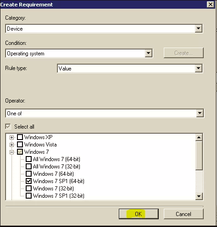Check Windows 7 (32-bit) box
Screen dimensions: 217x227
coord(28,188)
